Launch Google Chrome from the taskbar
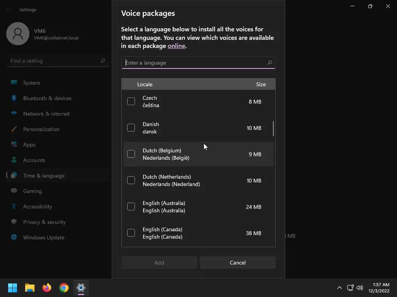Image resolution: width=397 pixels, height=297 pixels. click(64, 288)
